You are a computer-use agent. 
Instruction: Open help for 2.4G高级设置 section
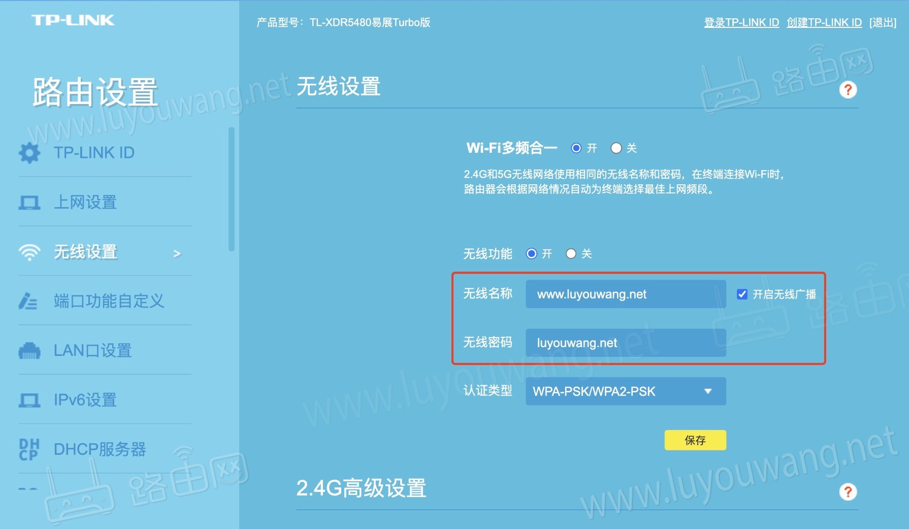[x=847, y=491]
